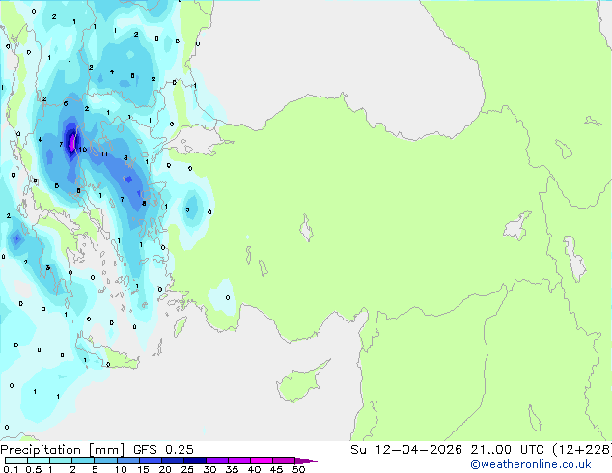The height and width of the screenshot is (473, 612).
Task: Select the 0.5–1 mm legend swatch
Action: tap(39, 460)
